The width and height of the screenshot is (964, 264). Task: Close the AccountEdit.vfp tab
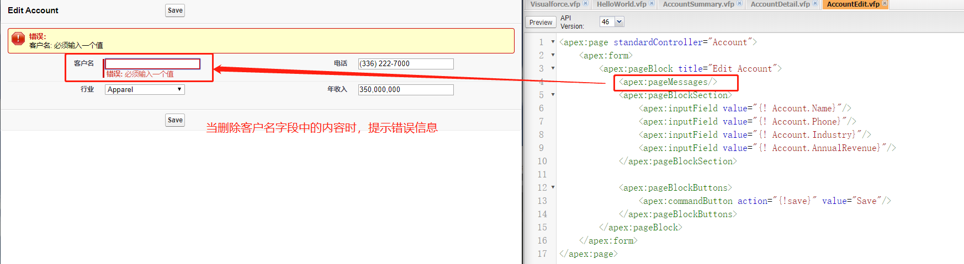[884, 3]
